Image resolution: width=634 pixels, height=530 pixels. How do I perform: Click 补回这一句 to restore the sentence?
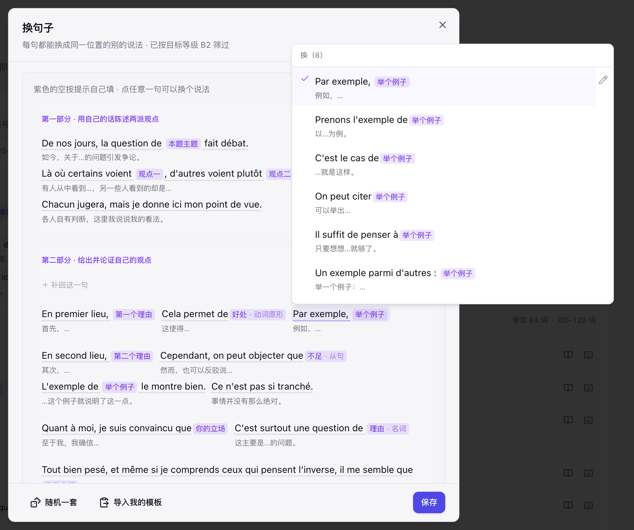(65, 285)
